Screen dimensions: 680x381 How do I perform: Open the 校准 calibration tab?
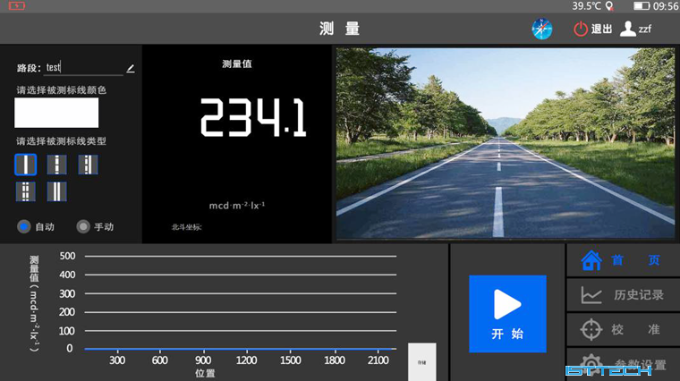point(623,329)
